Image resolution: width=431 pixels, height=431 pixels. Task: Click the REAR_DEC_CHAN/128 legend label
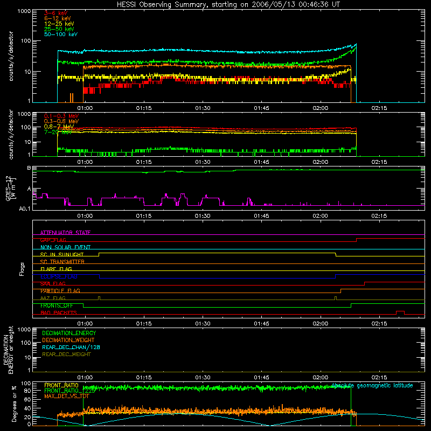tap(71, 347)
